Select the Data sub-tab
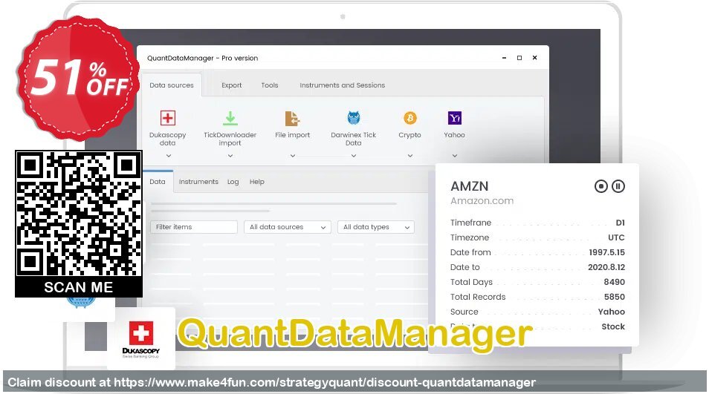This screenshot has height=394, width=709. pos(158,182)
